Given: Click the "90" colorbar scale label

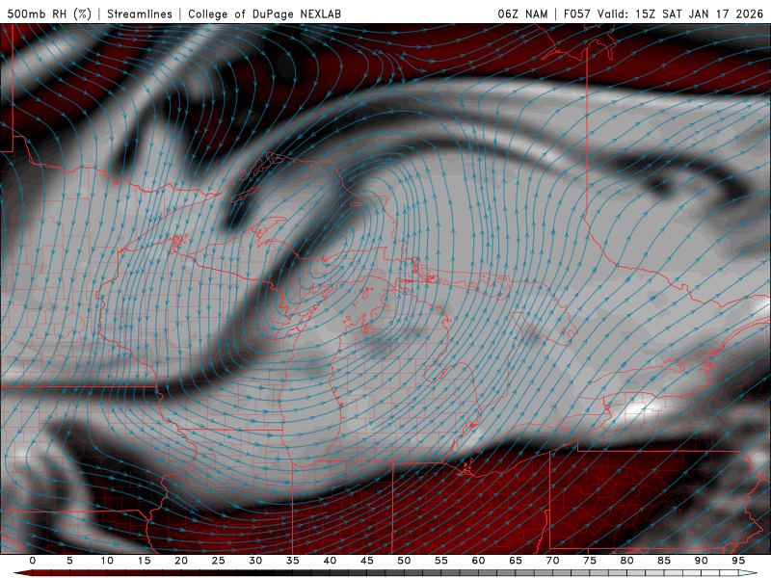Looking at the screenshot, I should click(701, 561).
